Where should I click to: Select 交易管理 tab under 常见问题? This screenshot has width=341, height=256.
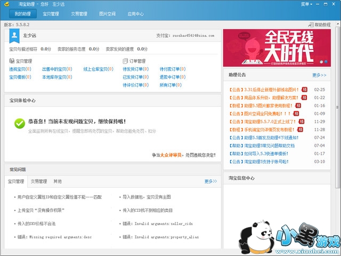click(38, 181)
